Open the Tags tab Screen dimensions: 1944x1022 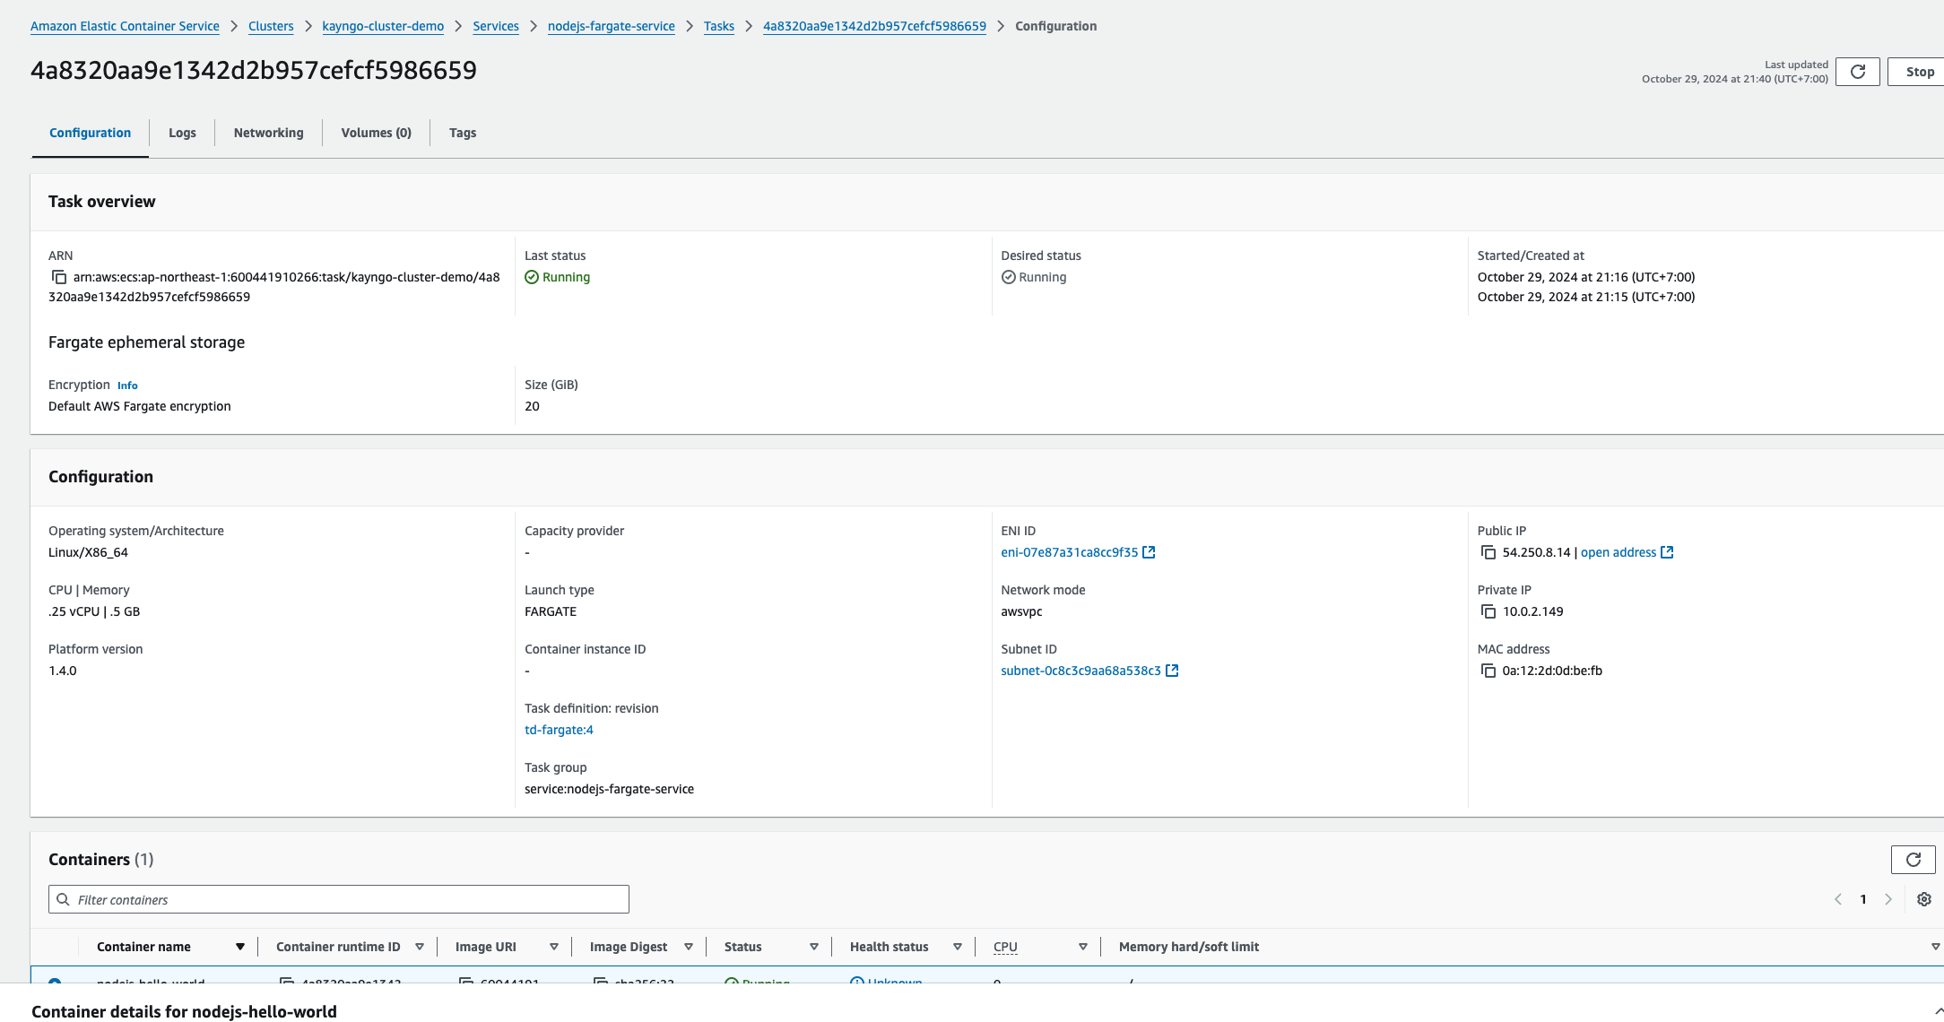click(x=462, y=133)
